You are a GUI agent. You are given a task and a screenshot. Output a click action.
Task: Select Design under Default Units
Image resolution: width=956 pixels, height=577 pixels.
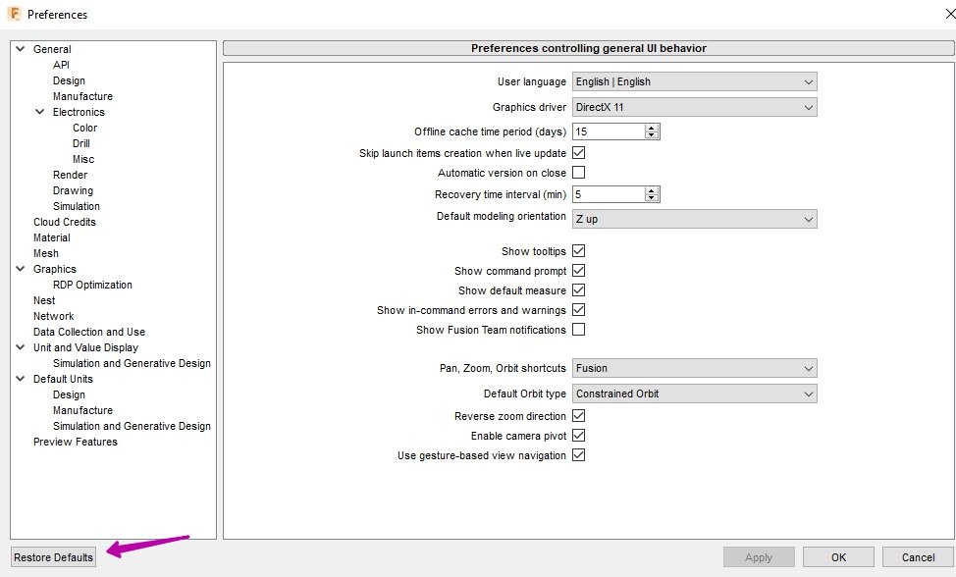pos(69,394)
